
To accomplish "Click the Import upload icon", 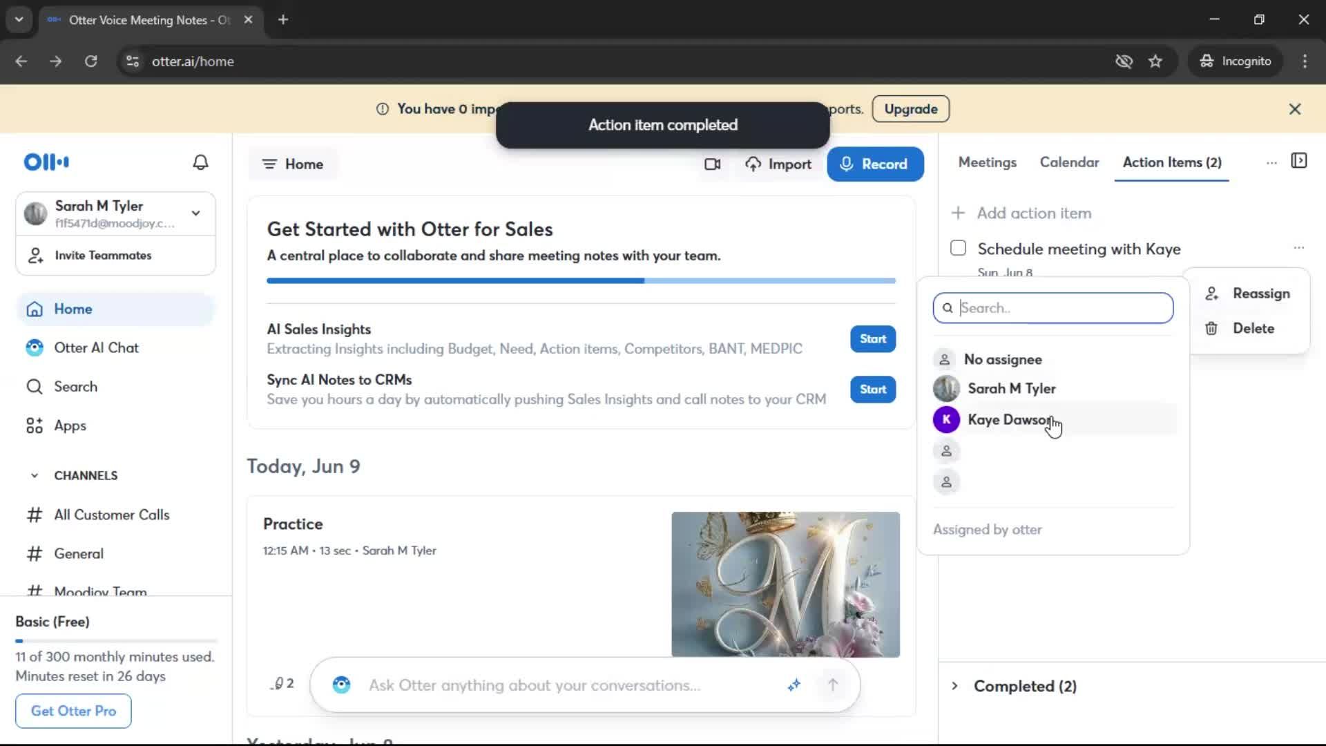I will coord(753,164).
